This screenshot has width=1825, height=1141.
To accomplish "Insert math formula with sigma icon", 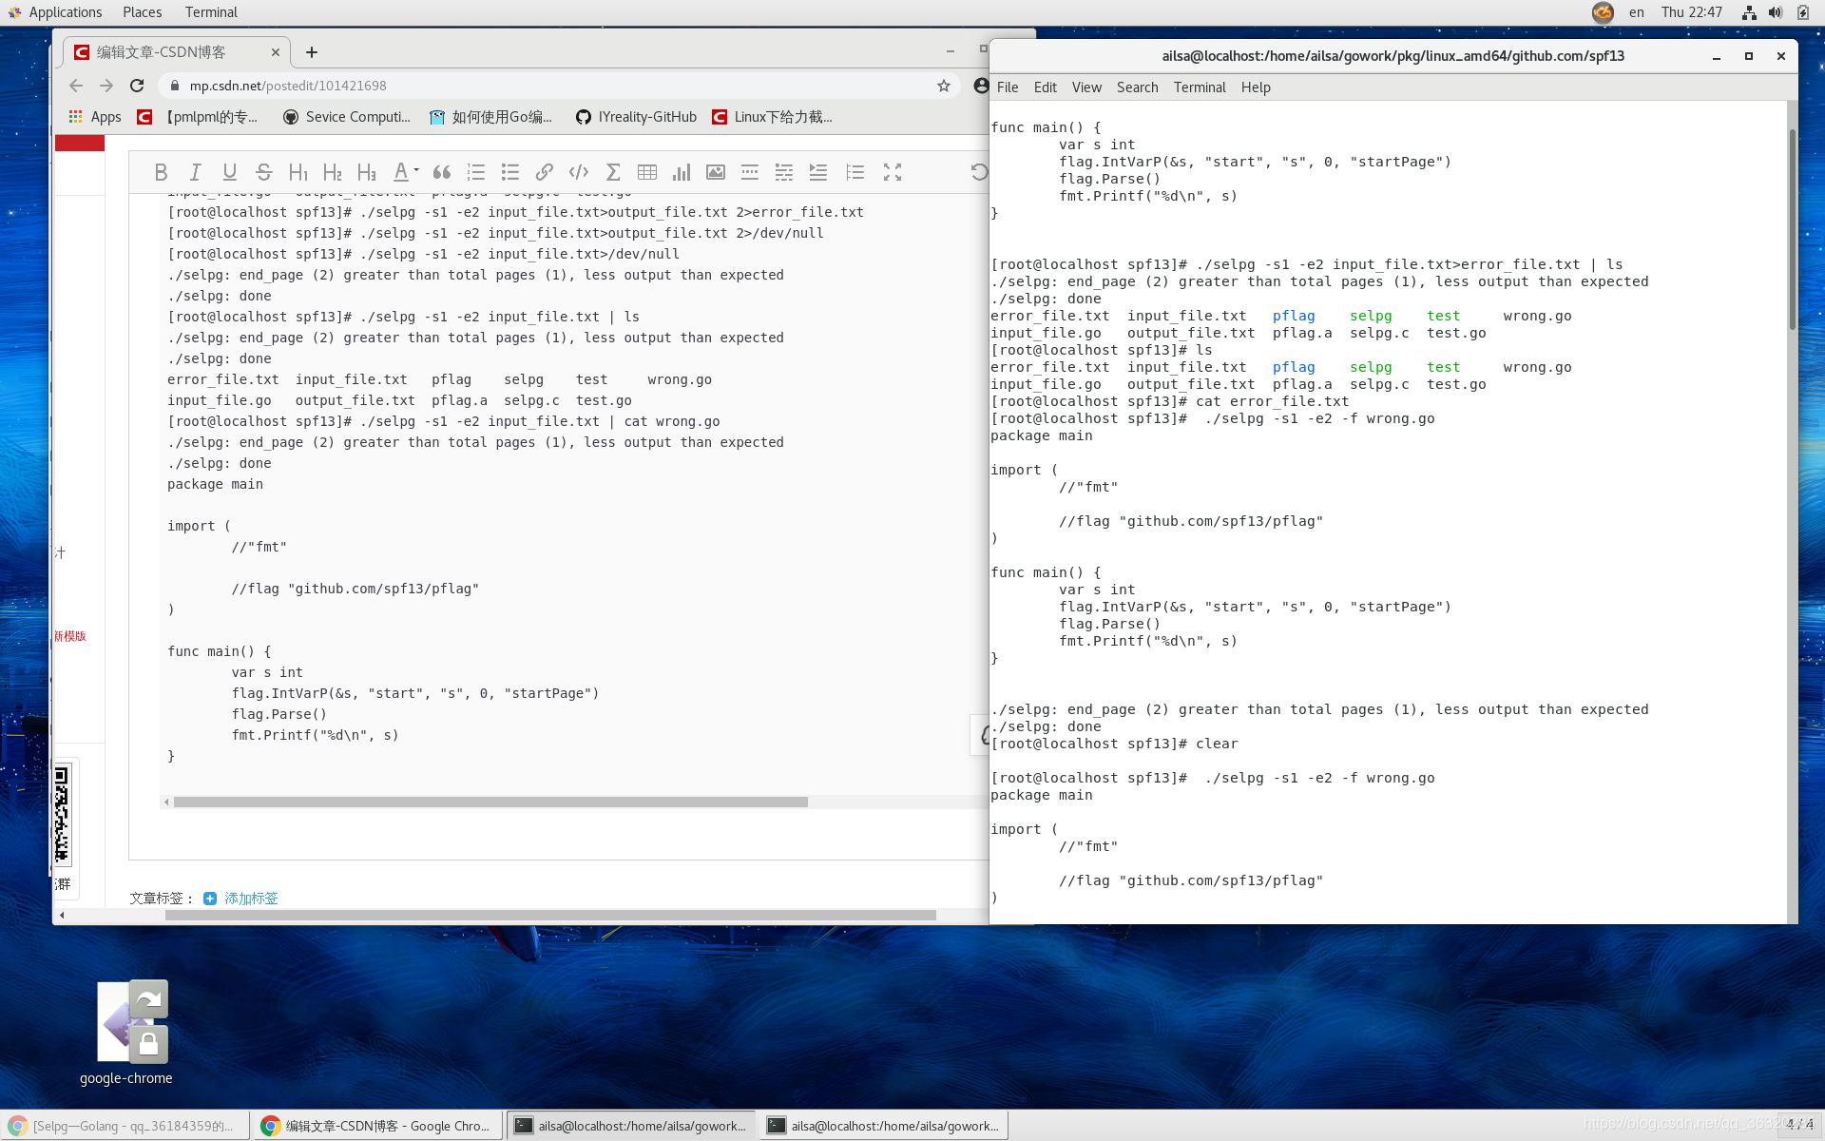I will point(613,172).
